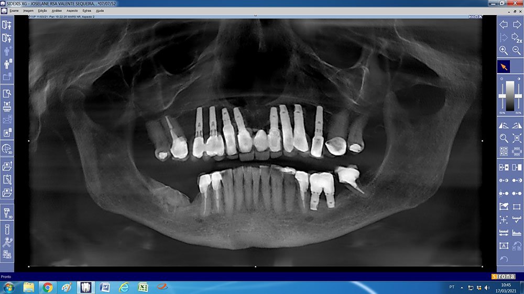Screen dimensions: 524x294
Task: Click the zoom out magnifier icon
Action: click(517, 50)
